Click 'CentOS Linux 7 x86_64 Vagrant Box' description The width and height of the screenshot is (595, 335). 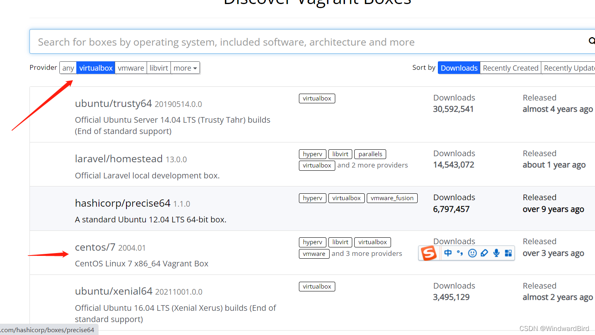142,264
